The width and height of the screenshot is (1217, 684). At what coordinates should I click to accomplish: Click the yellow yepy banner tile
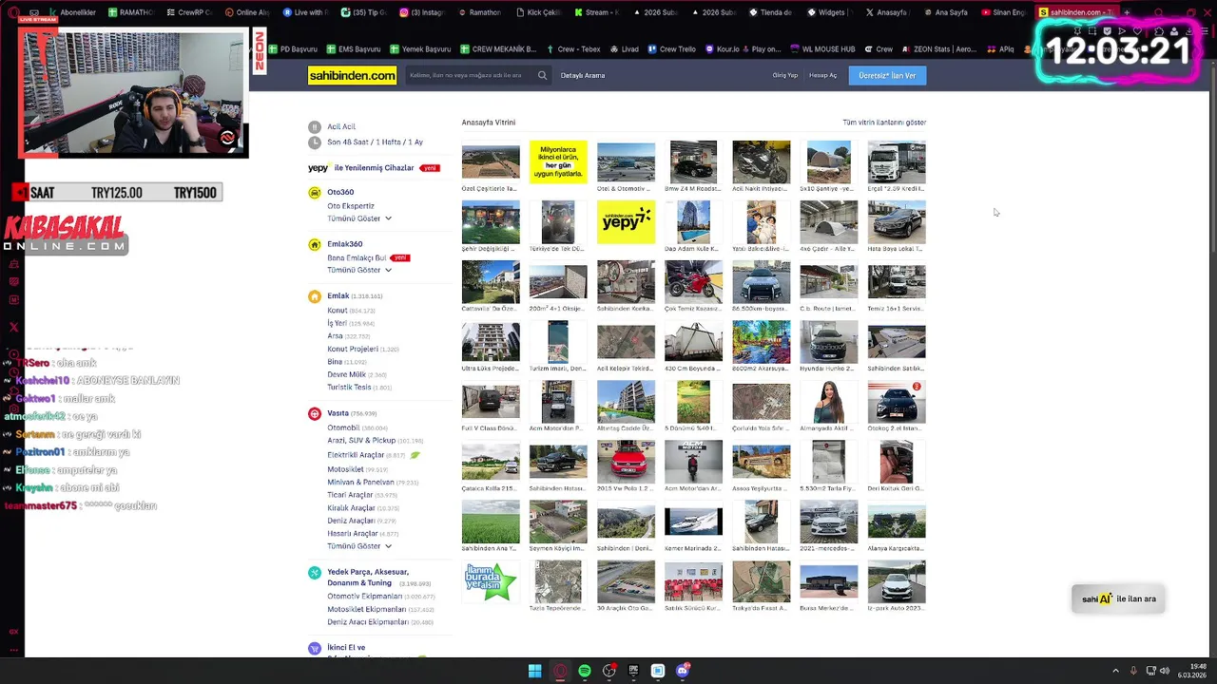(626, 223)
